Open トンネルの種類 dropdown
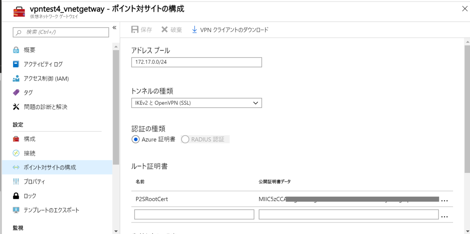The height and width of the screenshot is (234, 470). pos(197,103)
